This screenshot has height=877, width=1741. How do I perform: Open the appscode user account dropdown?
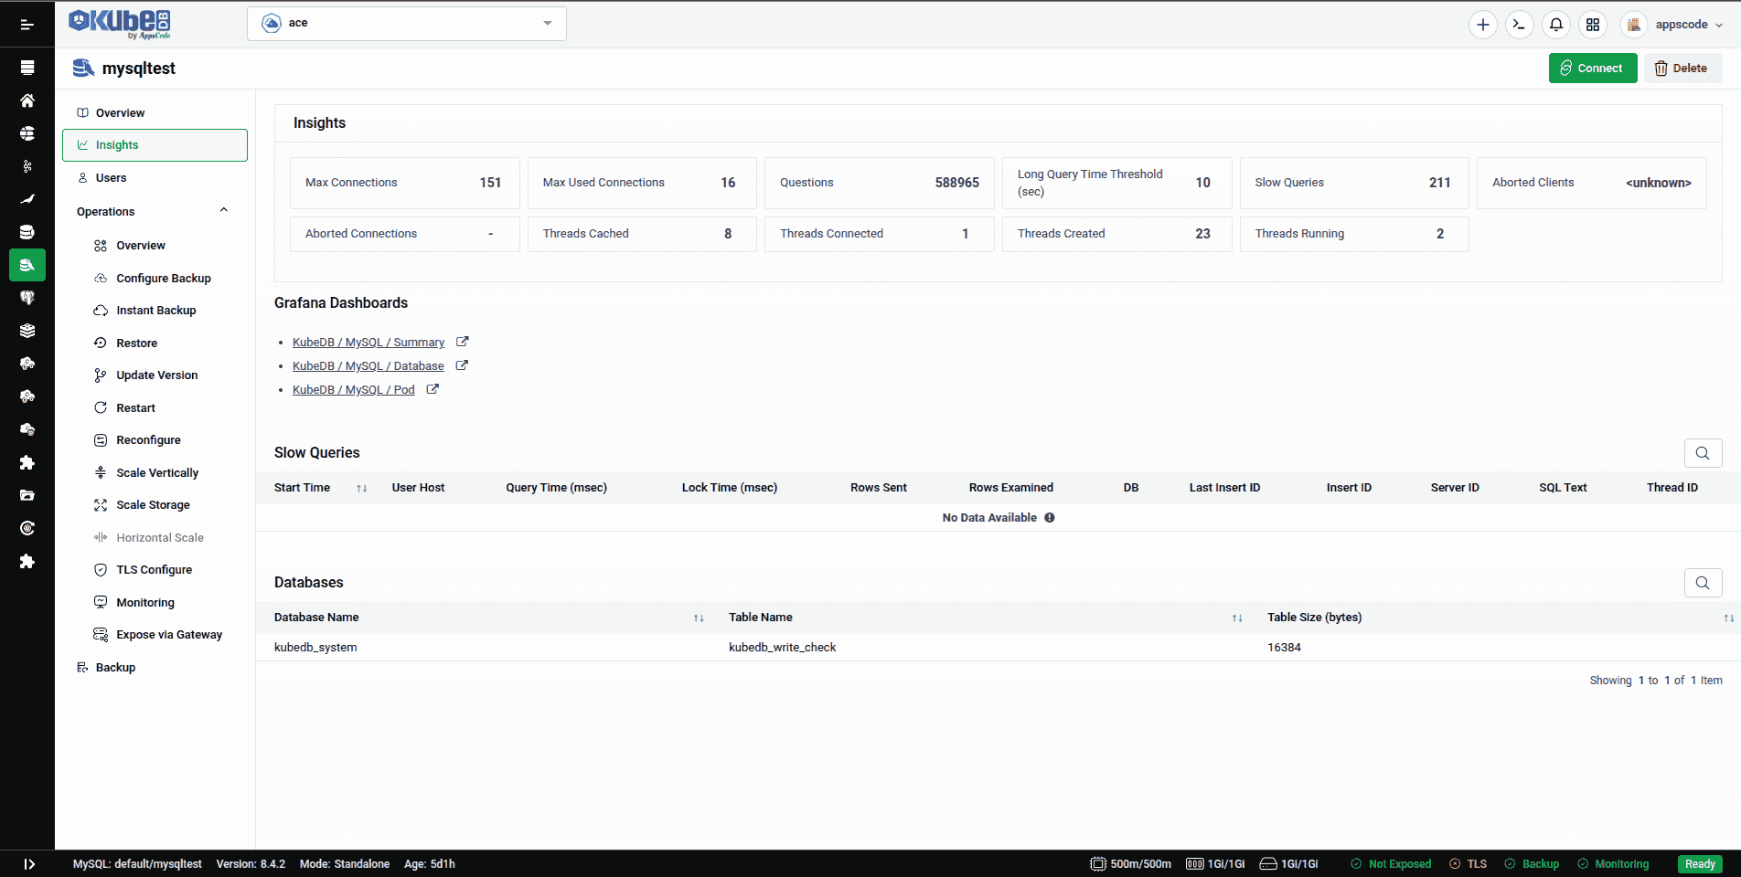1673,25
